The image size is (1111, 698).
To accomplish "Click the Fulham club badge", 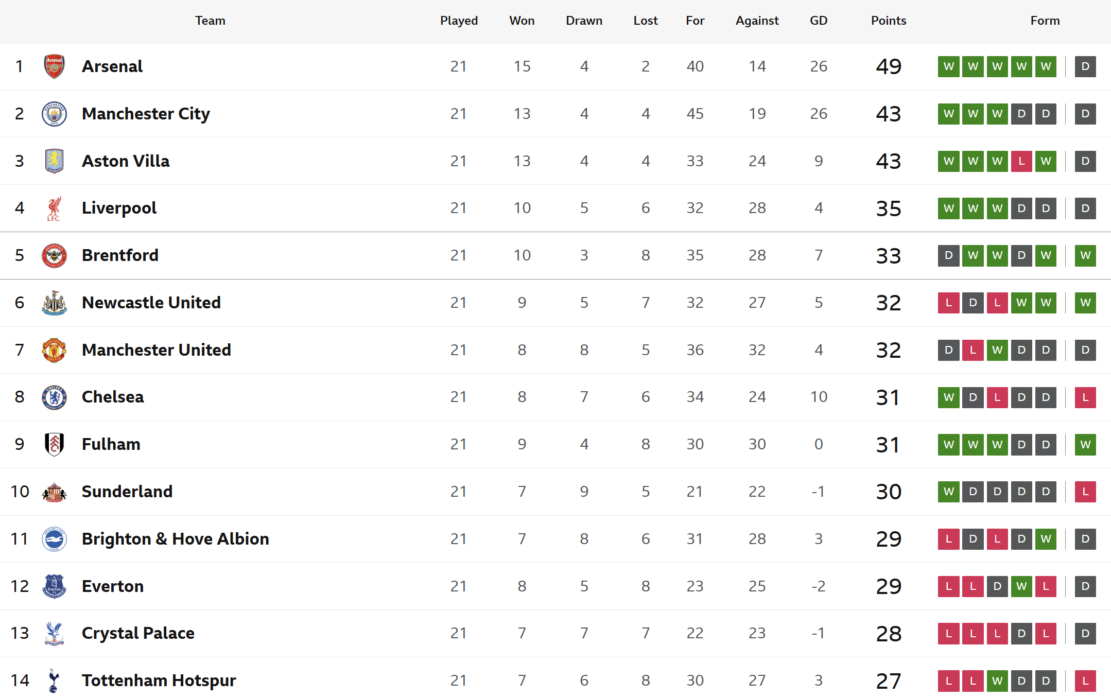I will point(54,444).
